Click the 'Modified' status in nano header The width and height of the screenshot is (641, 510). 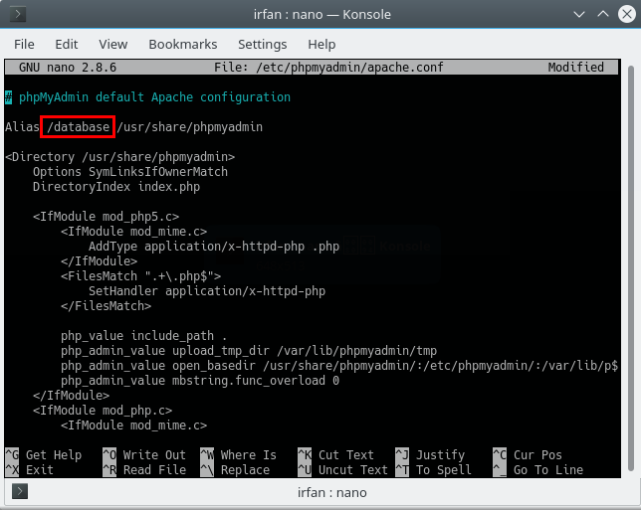point(575,68)
